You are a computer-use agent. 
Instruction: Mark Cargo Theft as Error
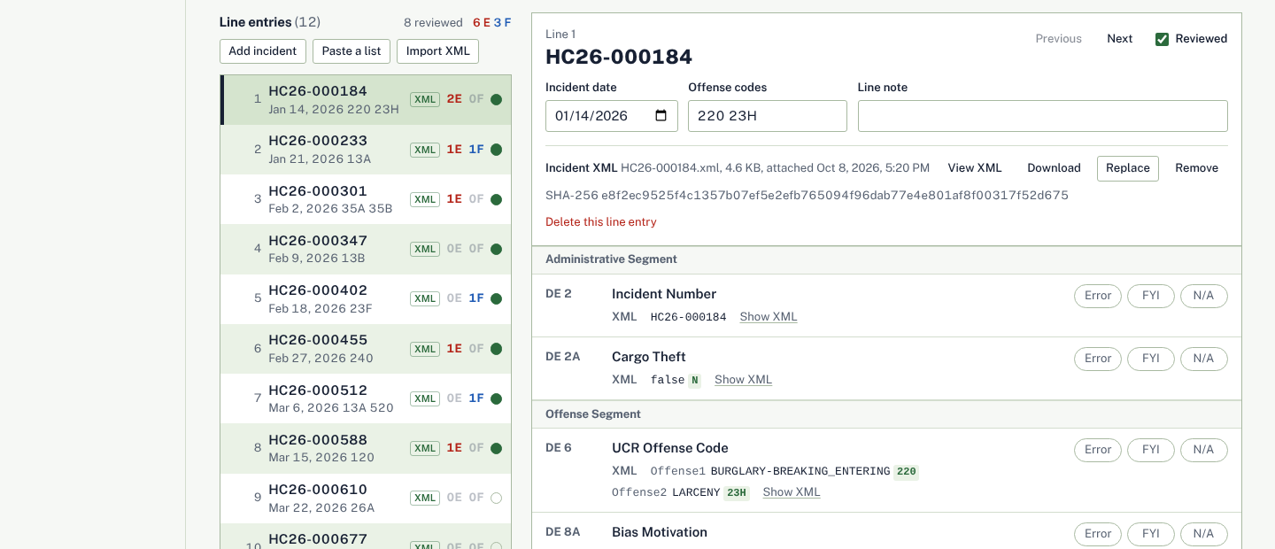pos(1098,359)
